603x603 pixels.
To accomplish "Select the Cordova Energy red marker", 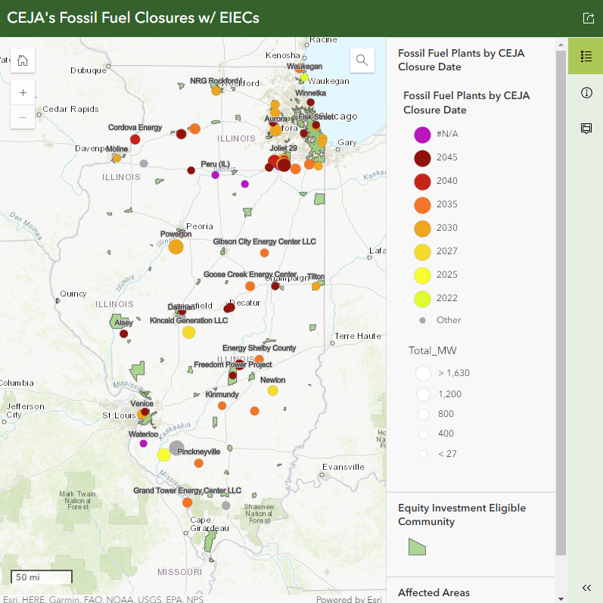I will tap(135, 139).
